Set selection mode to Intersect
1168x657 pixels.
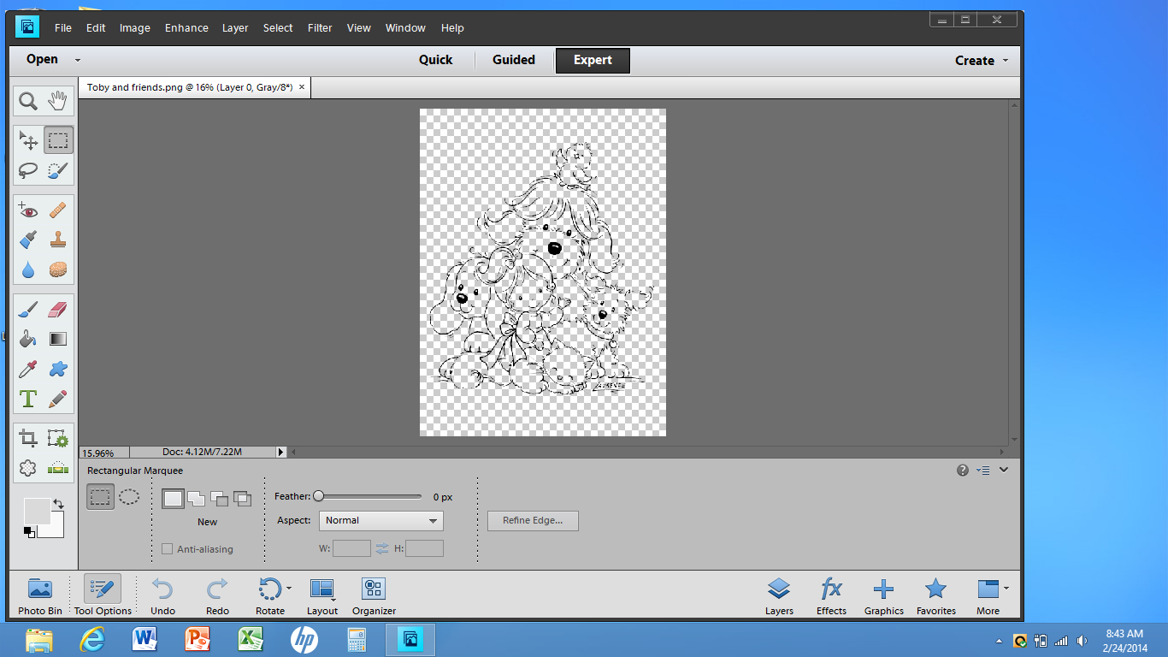click(x=242, y=498)
